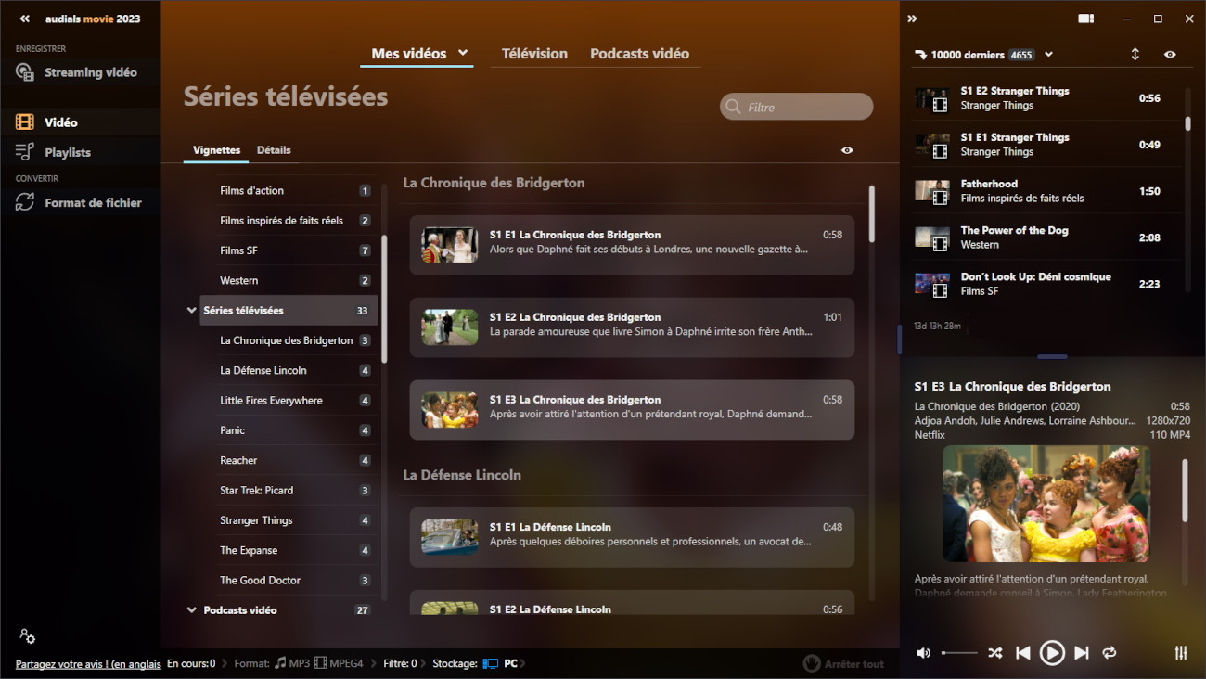Click Partagez votre avis link

(x=88, y=664)
